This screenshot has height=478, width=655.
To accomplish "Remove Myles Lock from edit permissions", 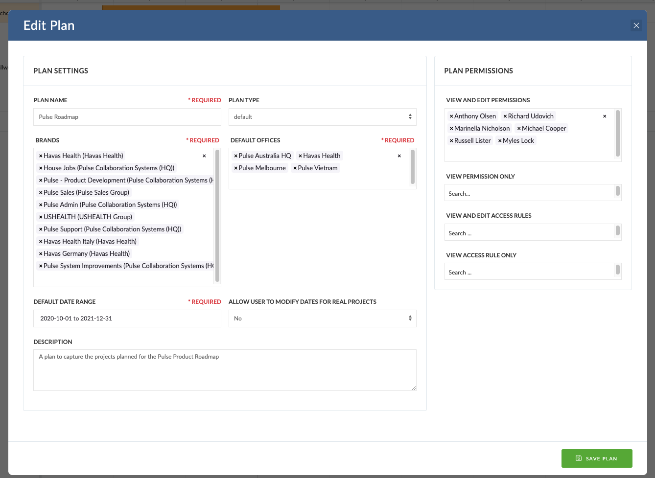I will click(500, 141).
